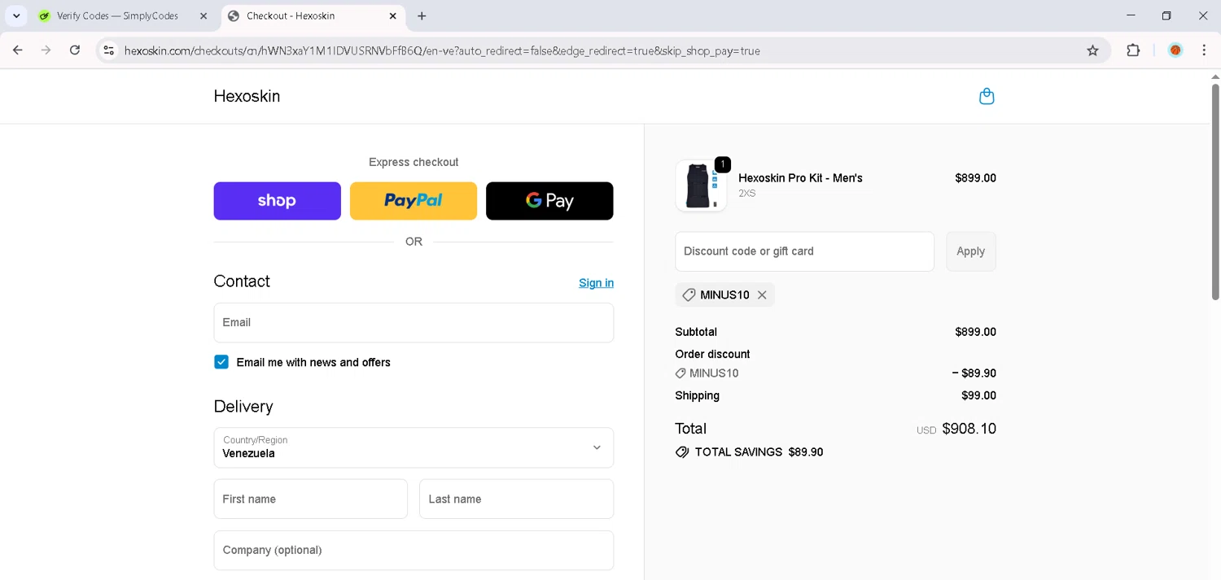This screenshot has width=1221, height=580.
Task: Remove the MINUS10 discount code
Action: click(x=762, y=295)
